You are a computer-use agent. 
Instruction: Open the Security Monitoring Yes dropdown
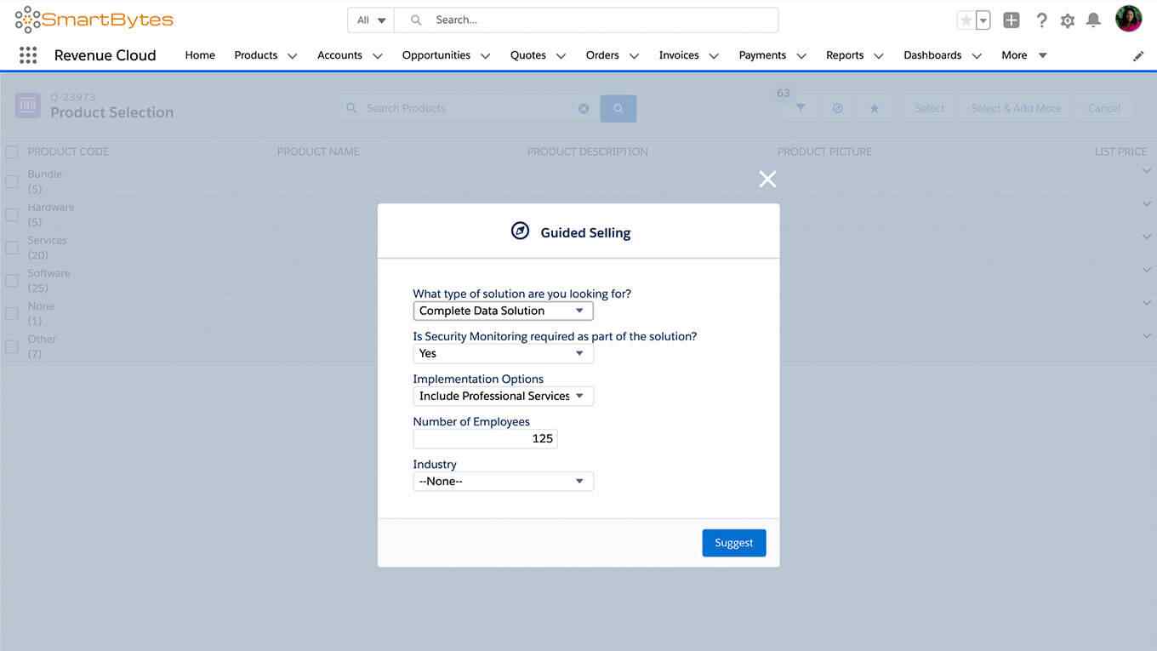click(503, 353)
